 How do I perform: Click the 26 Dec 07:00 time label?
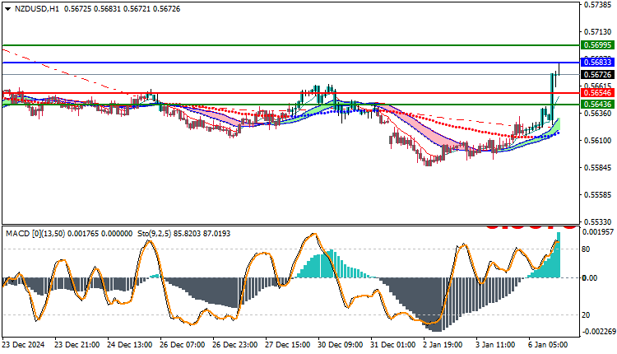182,345
